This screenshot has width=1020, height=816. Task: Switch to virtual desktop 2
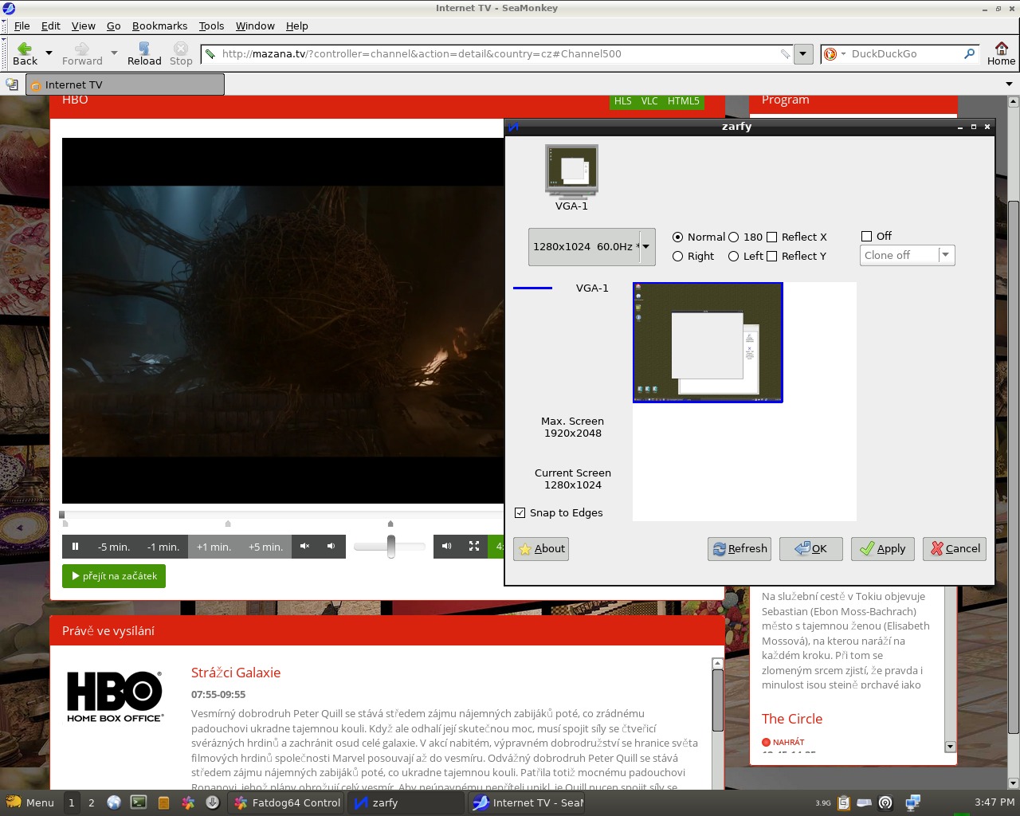[92, 802]
